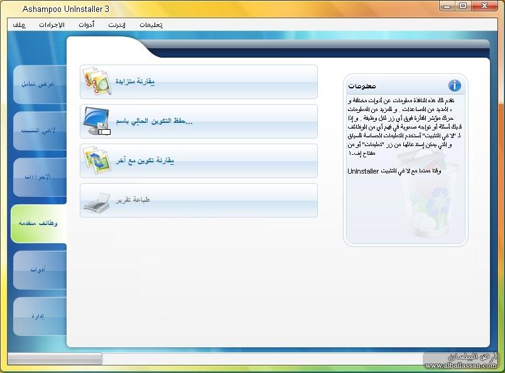505x373 pixels.
Task: Click the bottom status progress bar
Action: coord(55,359)
